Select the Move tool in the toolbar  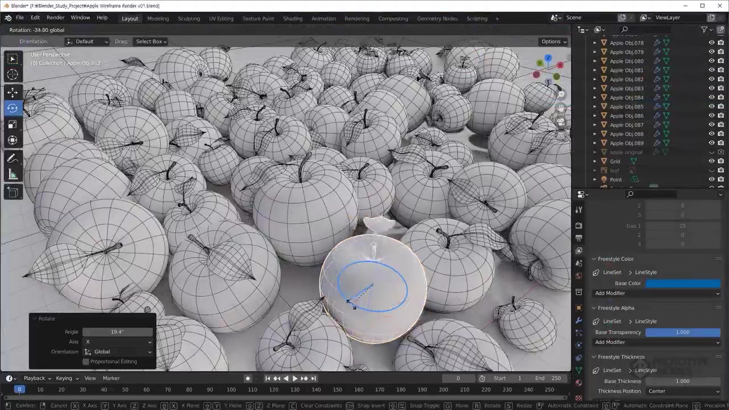point(13,92)
